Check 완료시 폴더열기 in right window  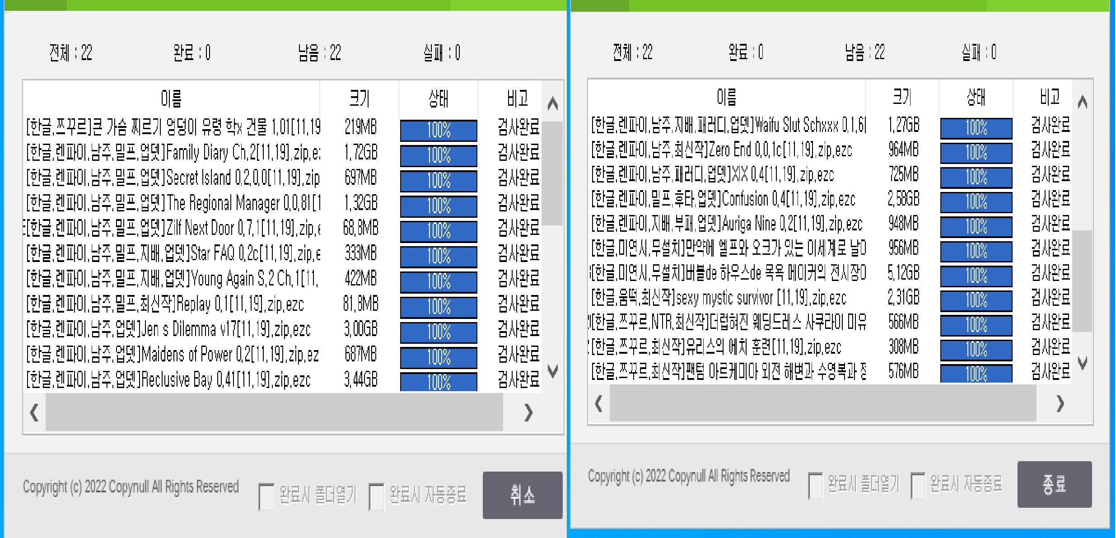coord(815,486)
